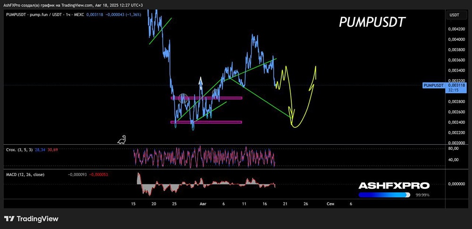The height and width of the screenshot is (229, 472).
Task: Click the Stochastic value 28,34
Action: coord(40,149)
